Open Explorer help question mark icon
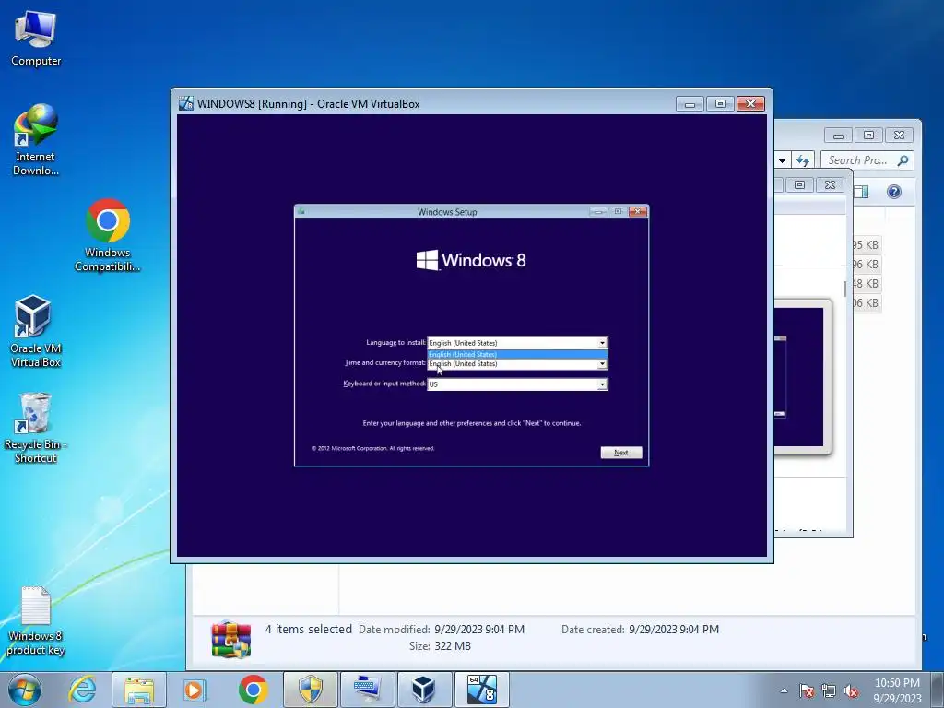The height and width of the screenshot is (708, 944). click(894, 192)
